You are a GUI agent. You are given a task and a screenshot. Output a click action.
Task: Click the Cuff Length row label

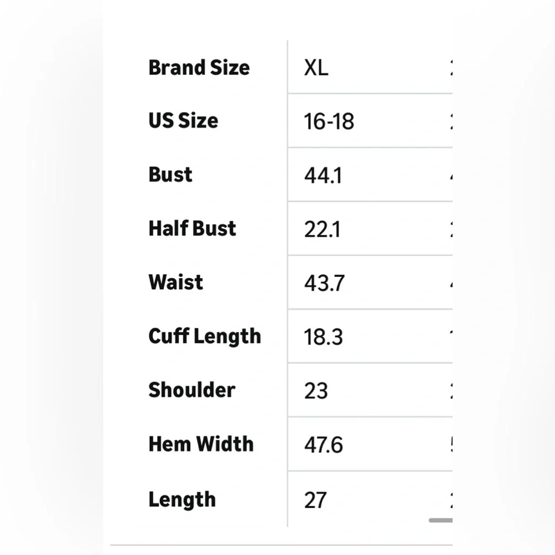pyautogui.click(x=204, y=336)
